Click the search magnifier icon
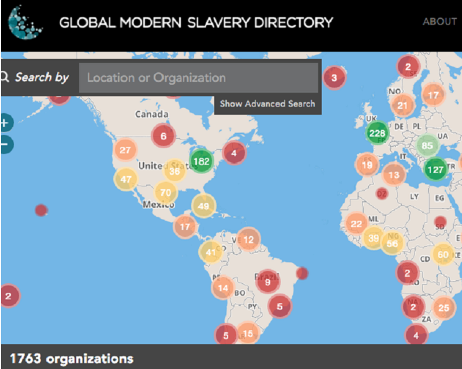 click(5, 77)
